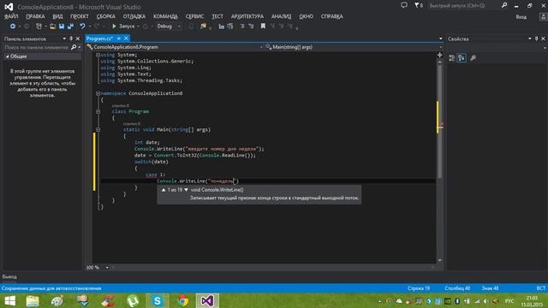Pin the Program.cs tab
The height and width of the screenshot is (308, 548).
[119, 38]
